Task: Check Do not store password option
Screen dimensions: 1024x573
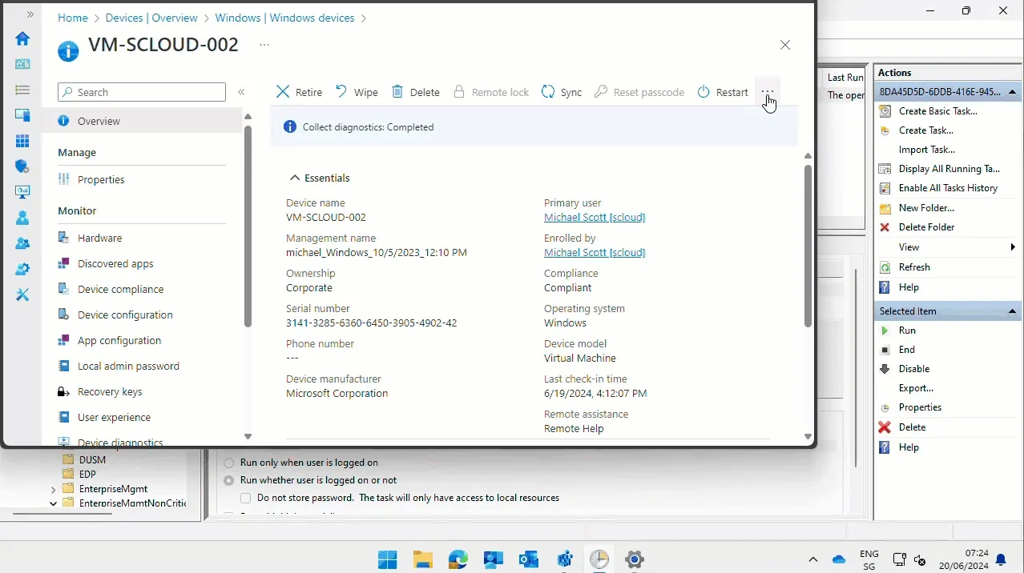Action: 246,498
